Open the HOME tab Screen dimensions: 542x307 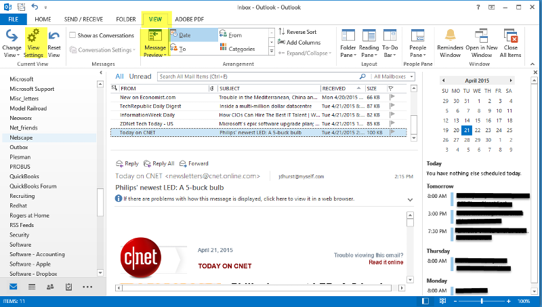(43, 20)
